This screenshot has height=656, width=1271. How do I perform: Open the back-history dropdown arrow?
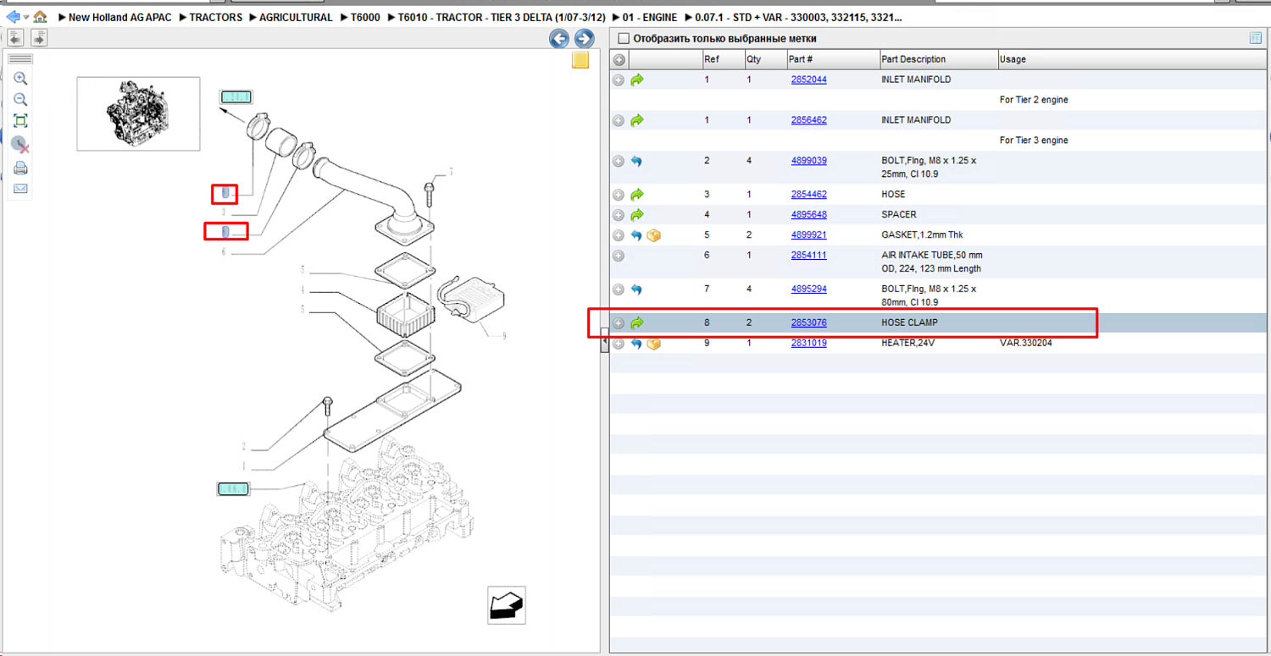[x=26, y=17]
